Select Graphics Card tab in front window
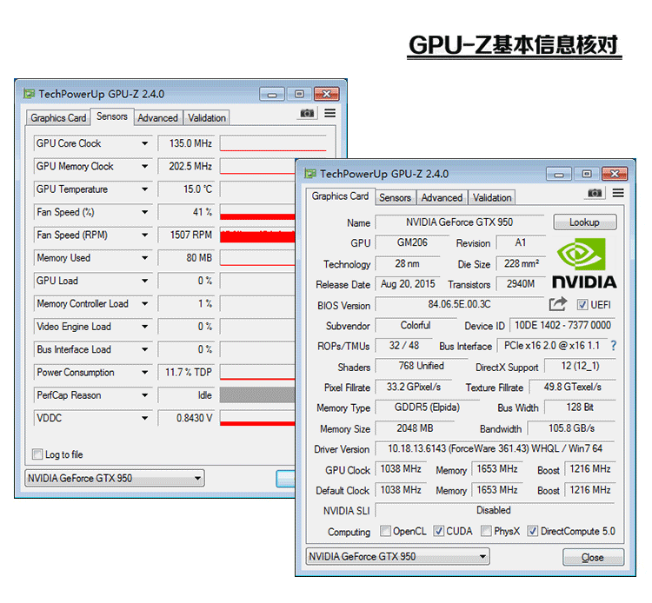 [x=340, y=196]
